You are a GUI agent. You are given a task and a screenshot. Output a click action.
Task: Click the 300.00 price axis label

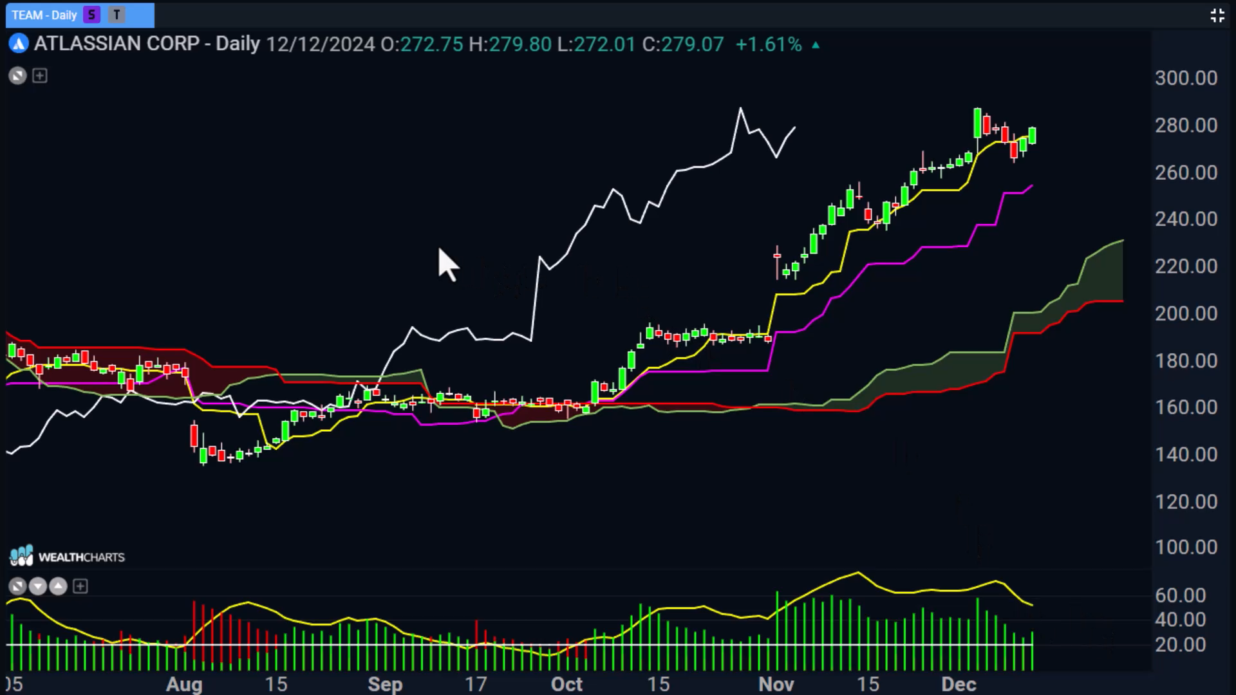(1186, 78)
